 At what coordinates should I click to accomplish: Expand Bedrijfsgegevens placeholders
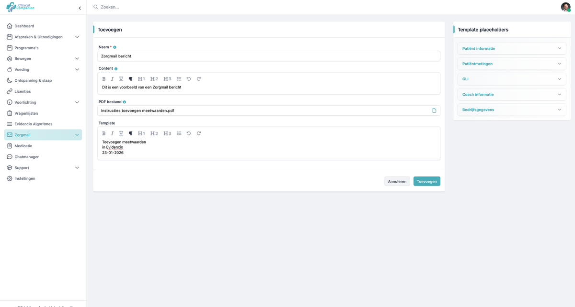pyautogui.click(x=512, y=110)
